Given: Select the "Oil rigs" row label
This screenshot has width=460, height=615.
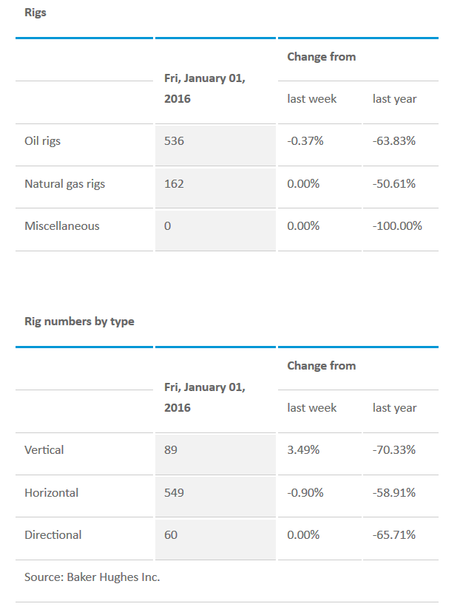Looking at the screenshot, I should tap(42, 140).
